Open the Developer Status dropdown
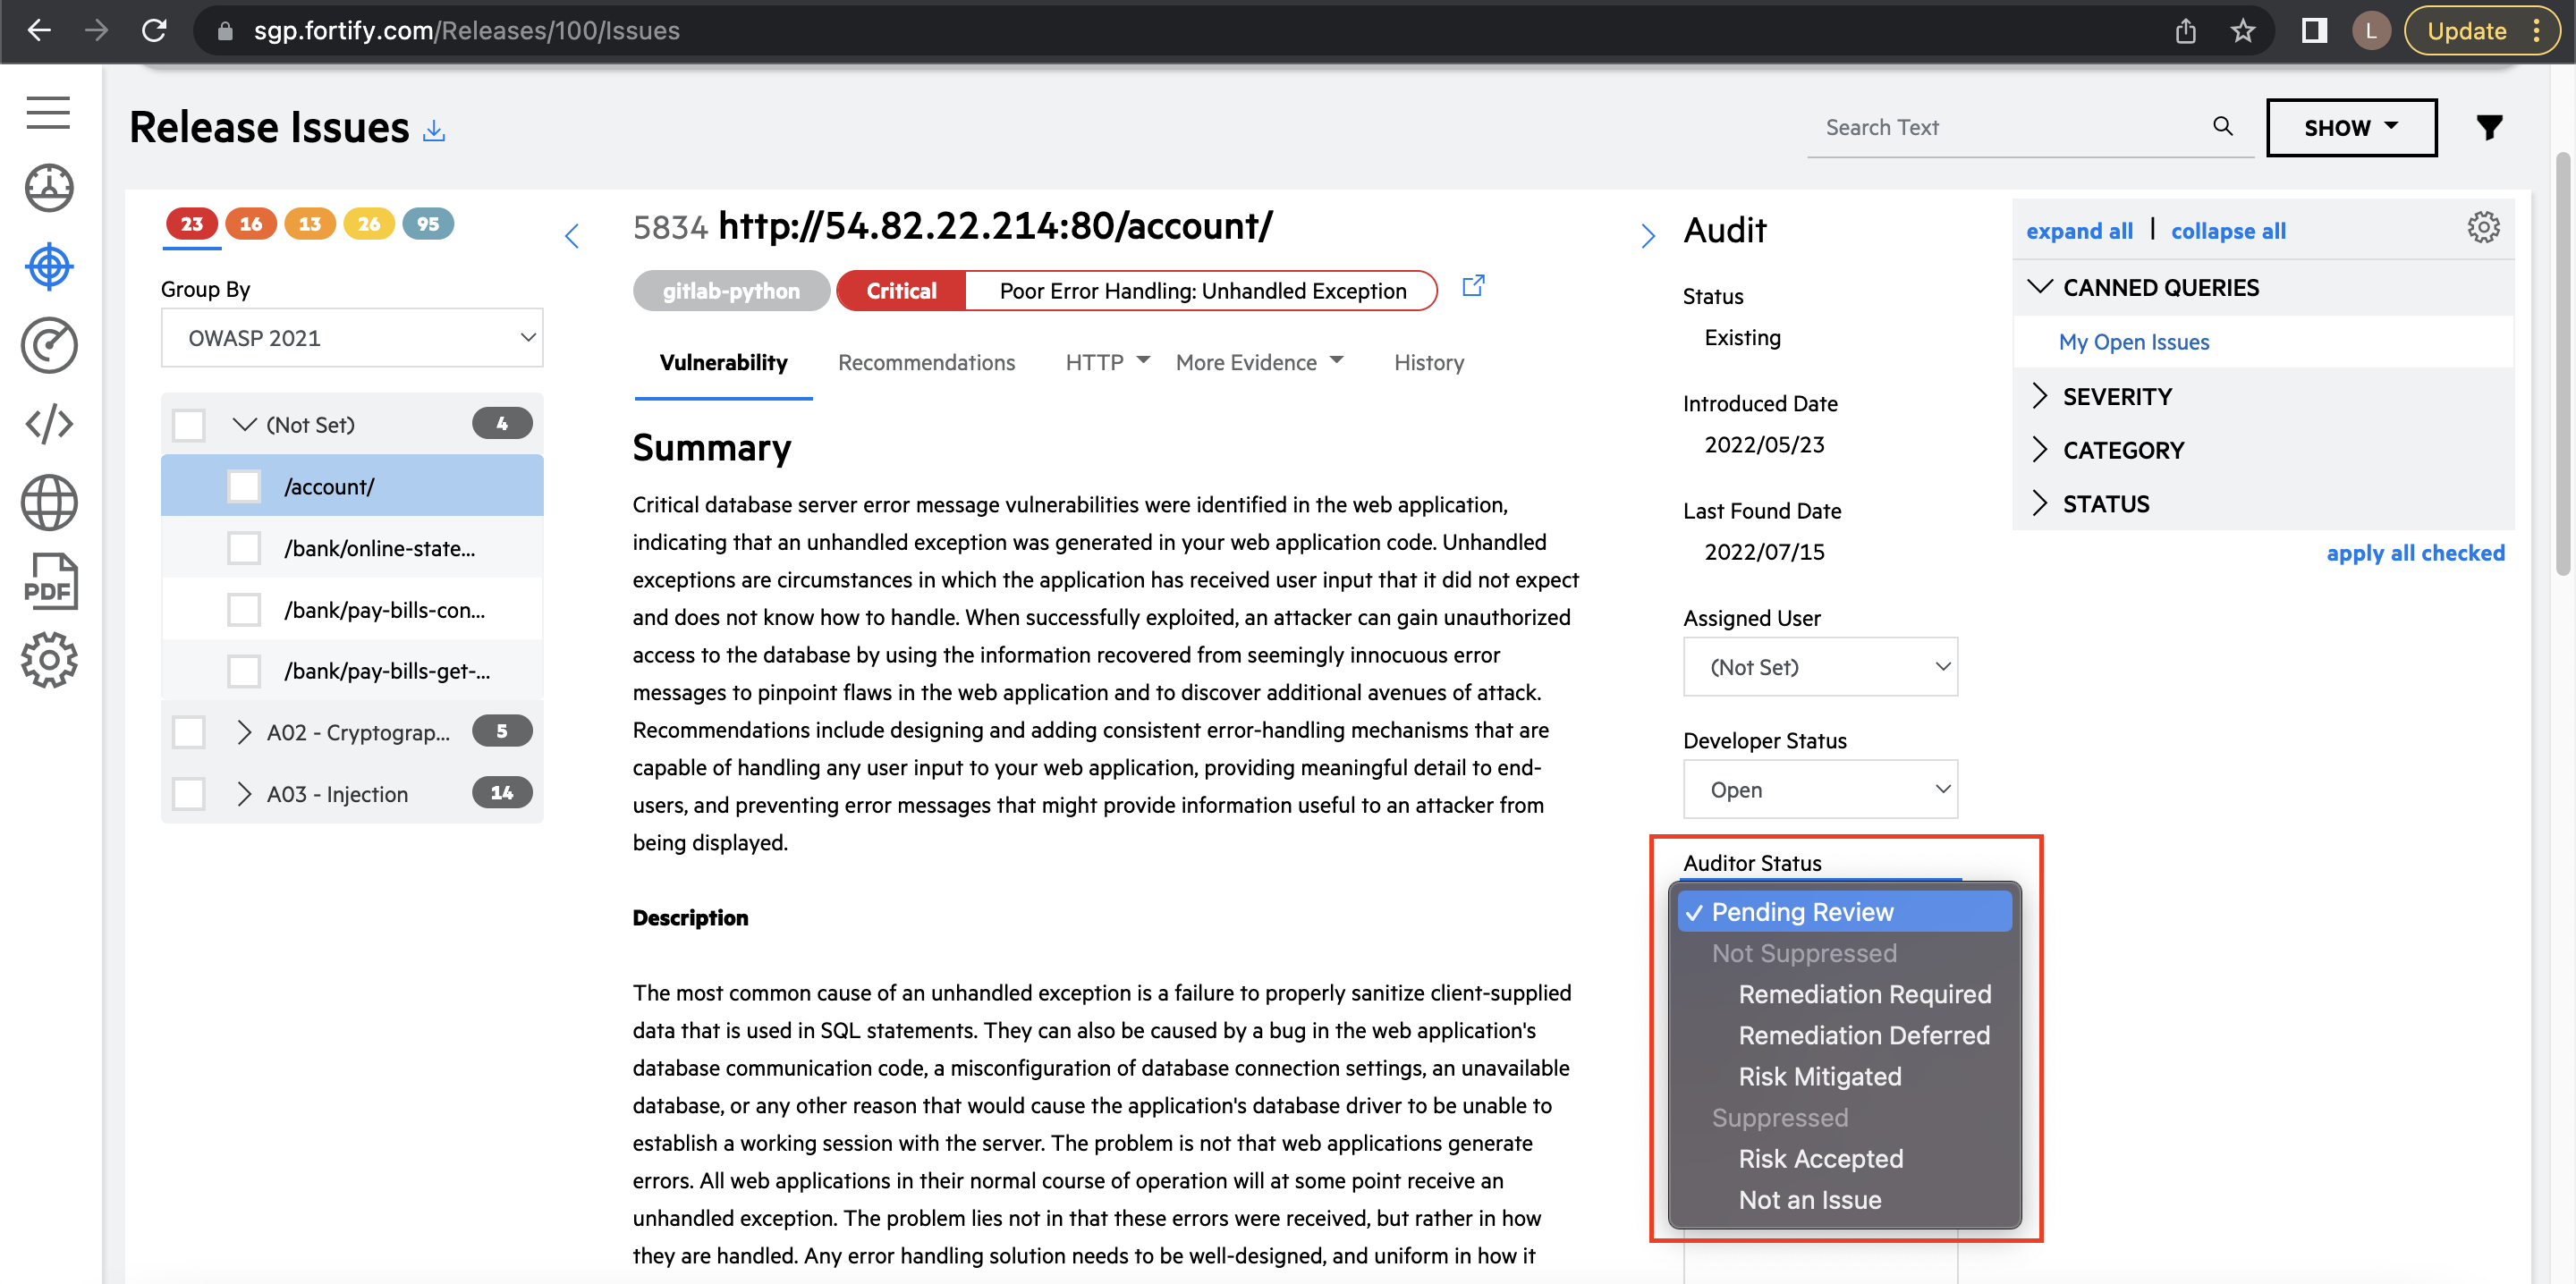Image resolution: width=2576 pixels, height=1284 pixels. click(x=1820, y=790)
